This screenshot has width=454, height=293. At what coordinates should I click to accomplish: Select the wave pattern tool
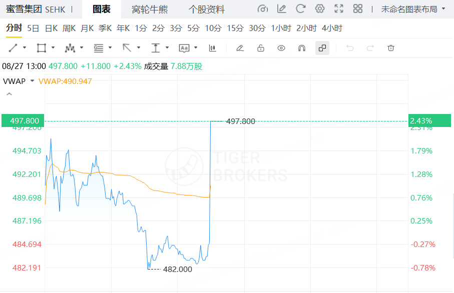click(x=70, y=48)
